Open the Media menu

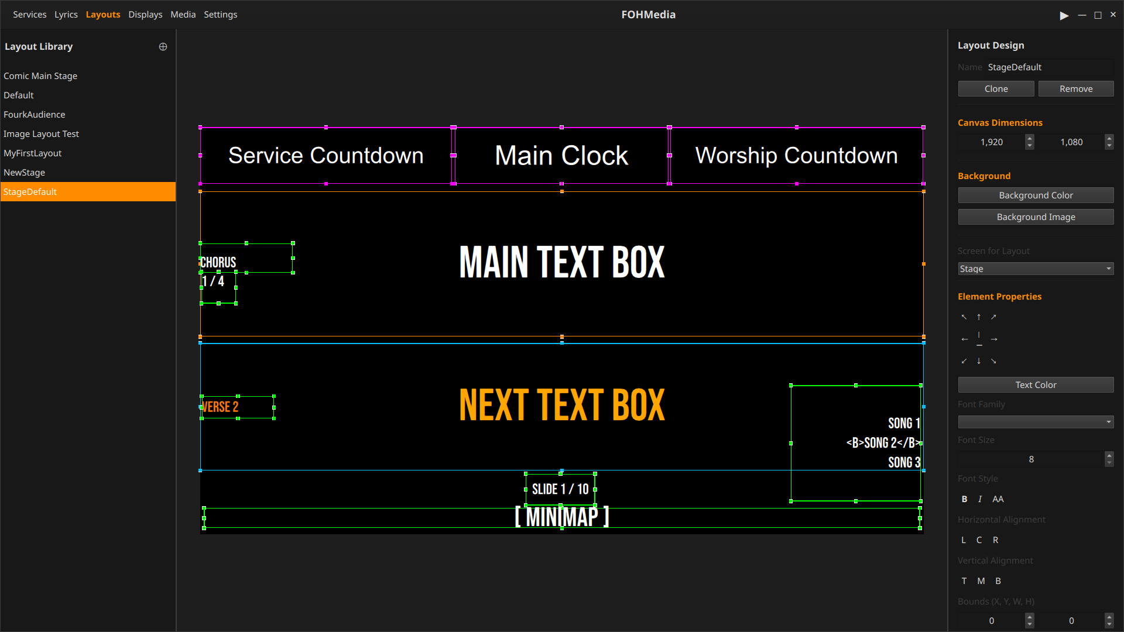click(183, 15)
